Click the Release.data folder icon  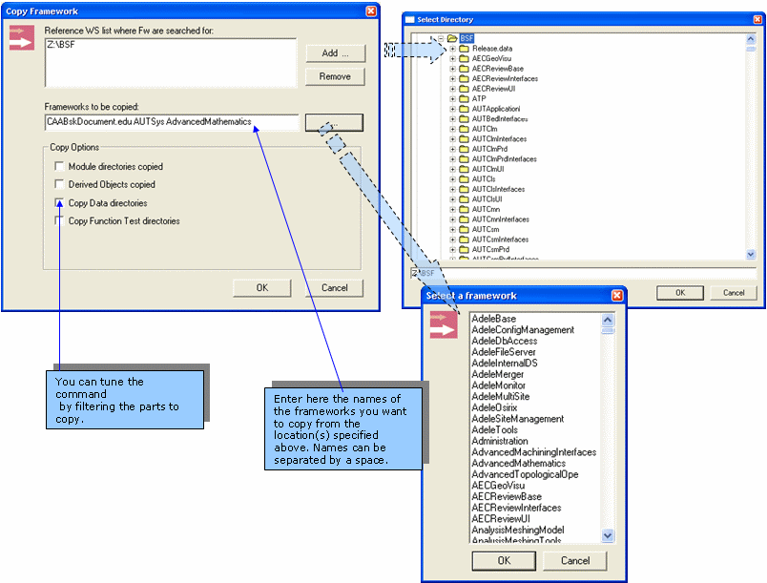pyautogui.click(x=464, y=49)
